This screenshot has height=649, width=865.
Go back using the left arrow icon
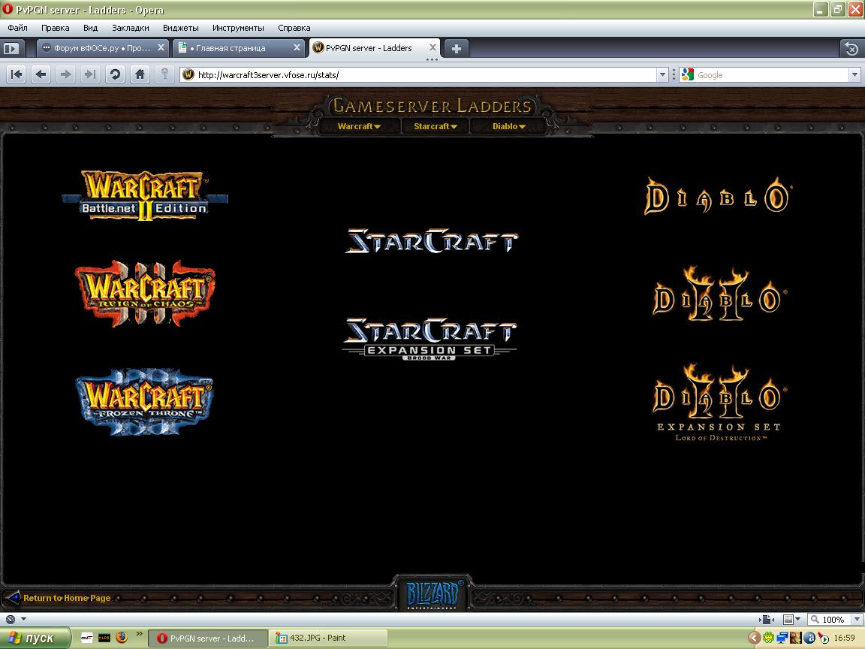click(41, 74)
